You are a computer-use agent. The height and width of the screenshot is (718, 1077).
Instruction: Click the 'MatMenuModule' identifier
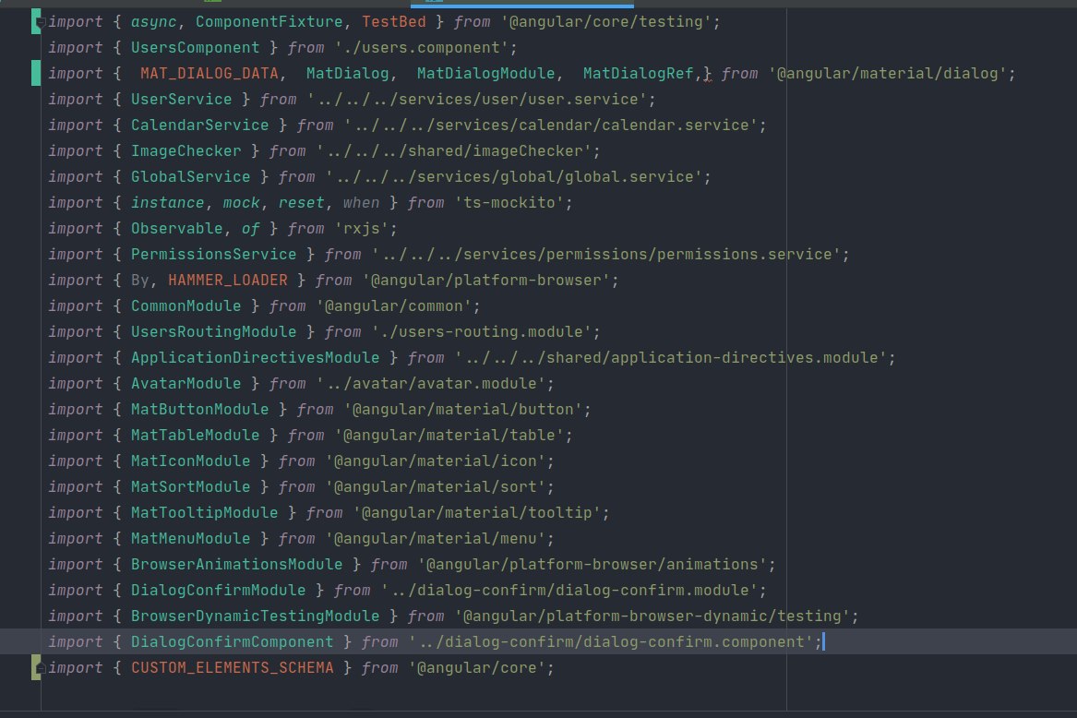[191, 539]
